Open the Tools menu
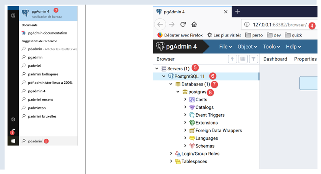The height and width of the screenshot is (174, 321). [271, 47]
